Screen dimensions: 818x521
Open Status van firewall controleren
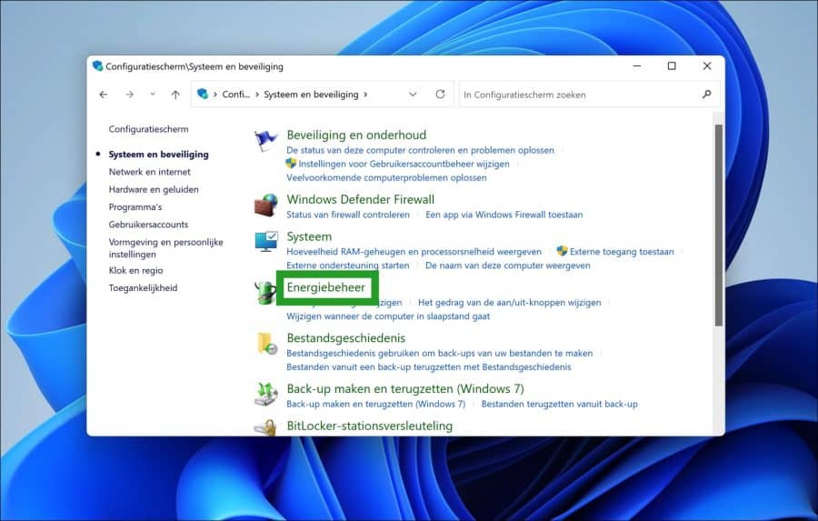(348, 215)
